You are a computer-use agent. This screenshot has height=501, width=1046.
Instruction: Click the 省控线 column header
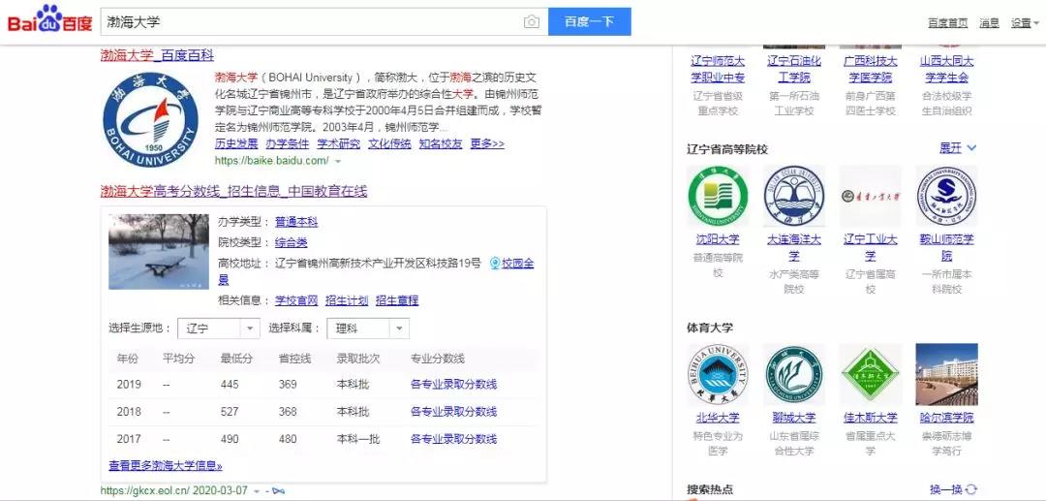(x=294, y=359)
